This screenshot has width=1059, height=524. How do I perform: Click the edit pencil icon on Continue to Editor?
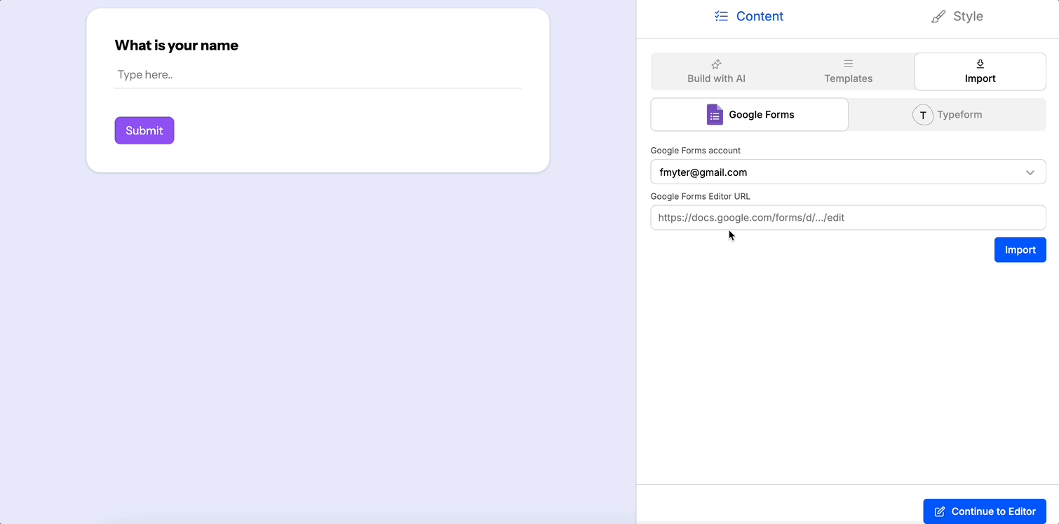click(940, 511)
